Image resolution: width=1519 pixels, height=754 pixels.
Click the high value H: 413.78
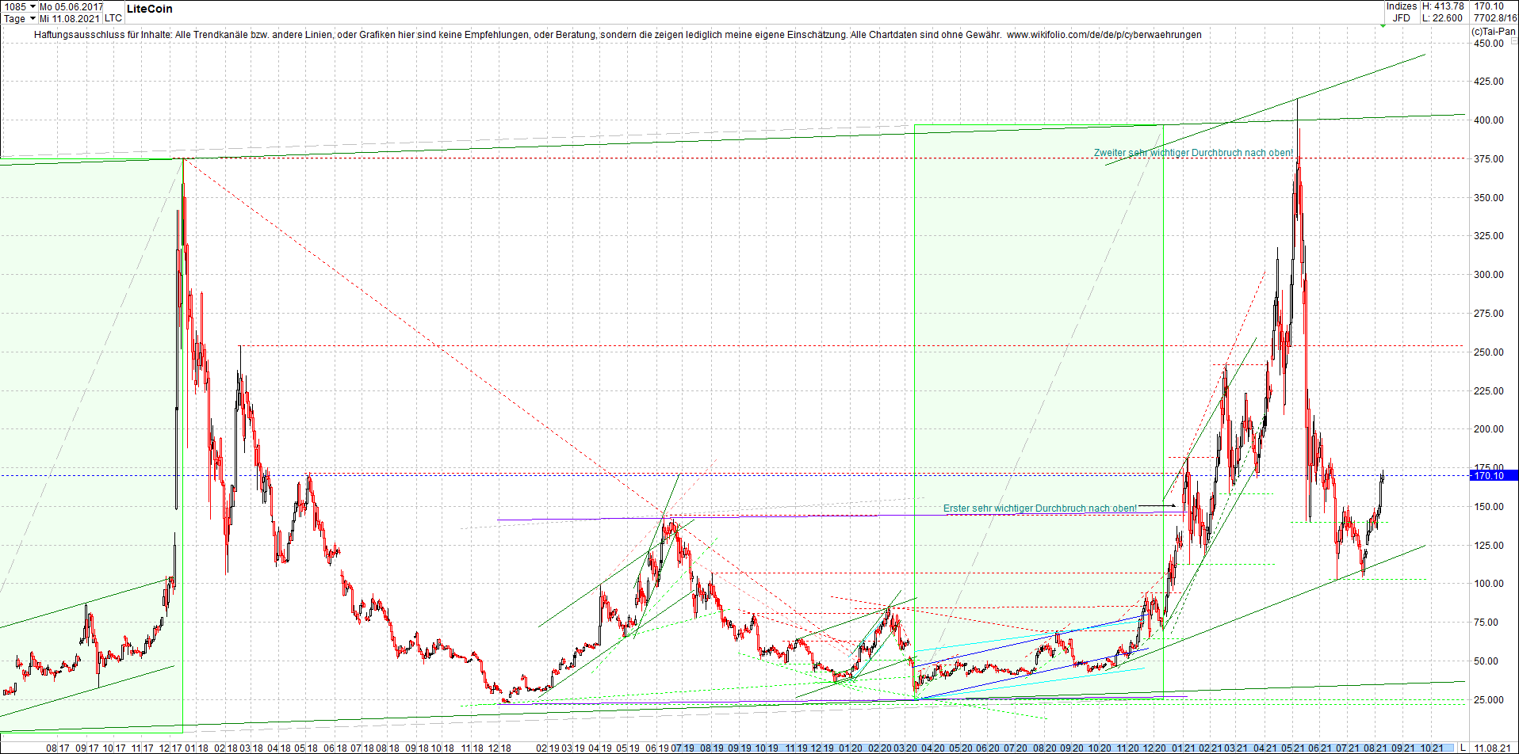pos(1443,6)
